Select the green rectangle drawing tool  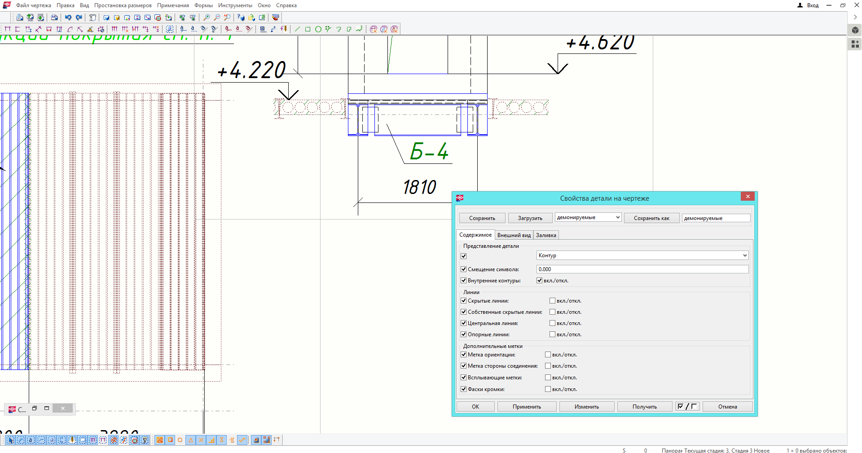(x=308, y=29)
